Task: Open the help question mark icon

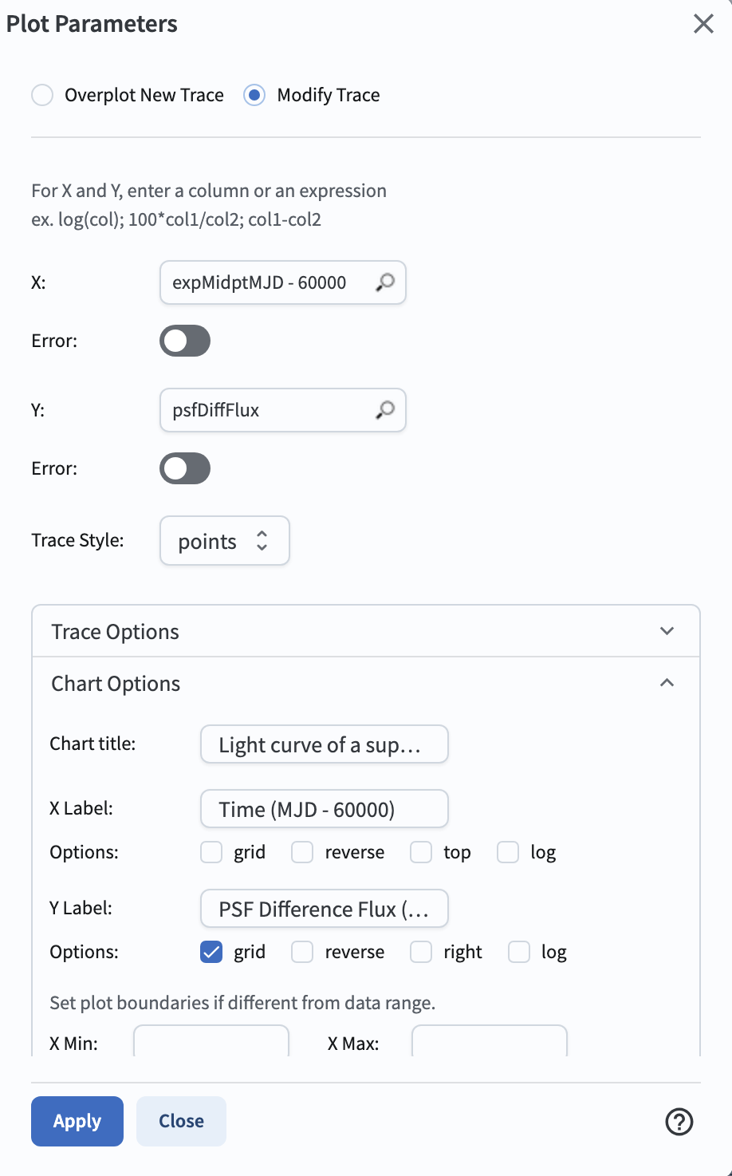Action: [x=679, y=1122]
